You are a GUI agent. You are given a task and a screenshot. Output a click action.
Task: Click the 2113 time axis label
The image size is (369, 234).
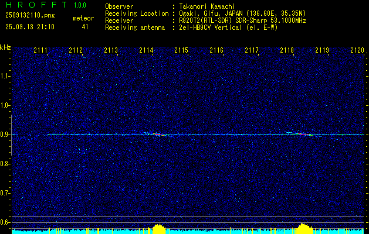tap(111, 50)
